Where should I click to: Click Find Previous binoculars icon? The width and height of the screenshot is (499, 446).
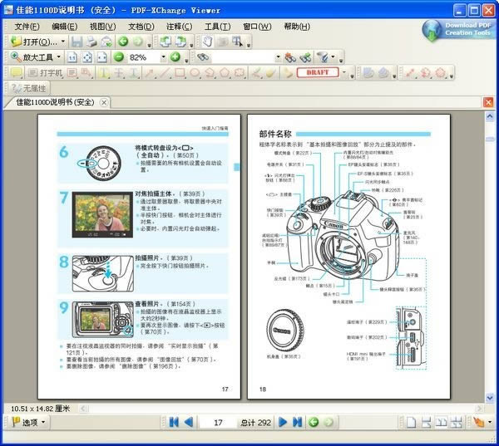point(290,57)
